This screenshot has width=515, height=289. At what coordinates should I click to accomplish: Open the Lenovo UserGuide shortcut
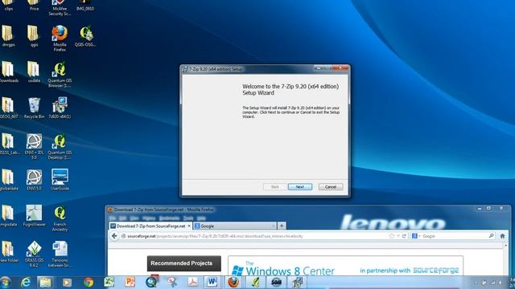60,180
